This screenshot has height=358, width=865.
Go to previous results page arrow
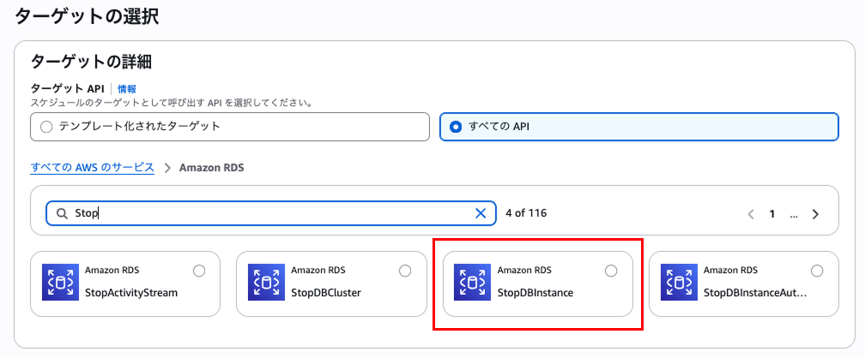point(751,214)
